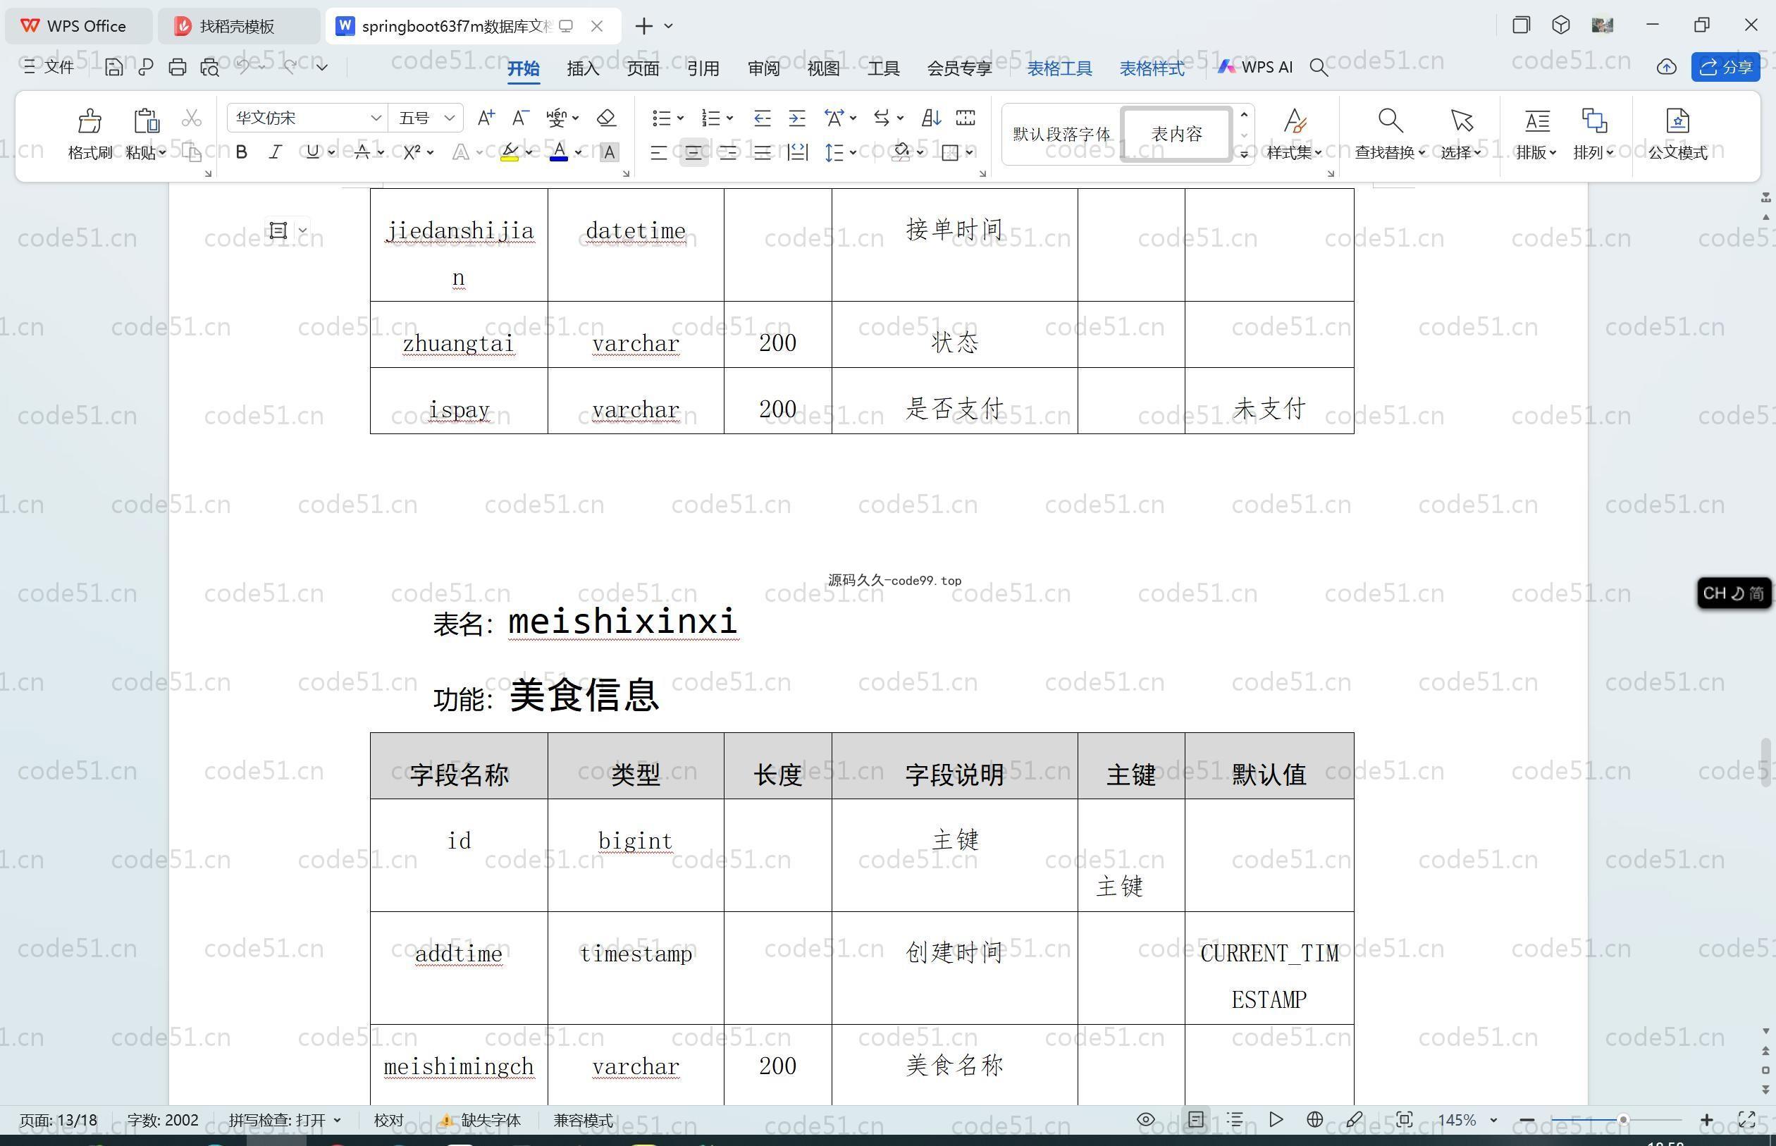This screenshot has width=1776, height=1146.
Task: Click the cloud upload icon near Share
Action: pos(1666,67)
